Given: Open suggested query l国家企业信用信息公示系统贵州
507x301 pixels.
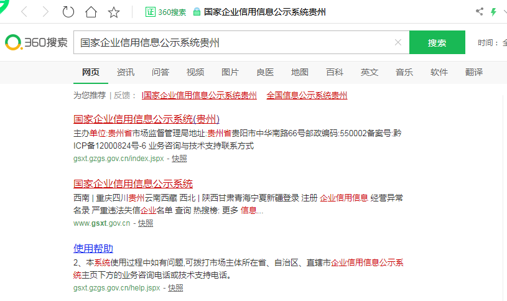Looking at the screenshot, I should pyautogui.click(x=199, y=95).
